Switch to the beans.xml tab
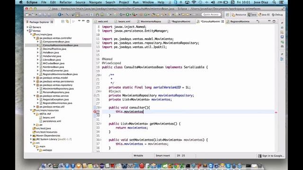Screen dimensions: 303x170 click(x=124, y=22)
